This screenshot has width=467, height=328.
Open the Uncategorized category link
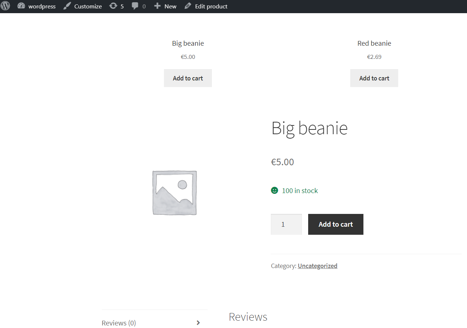pyautogui.click(x=317, y=266)
